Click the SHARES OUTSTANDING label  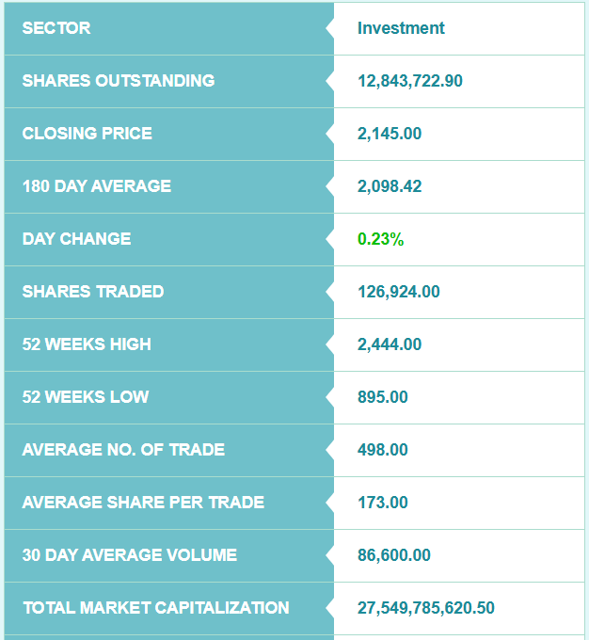[119, 81]
